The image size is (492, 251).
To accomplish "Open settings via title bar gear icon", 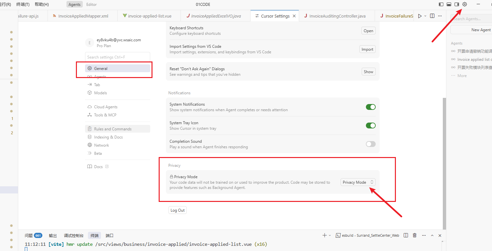I will coord(465,4).
